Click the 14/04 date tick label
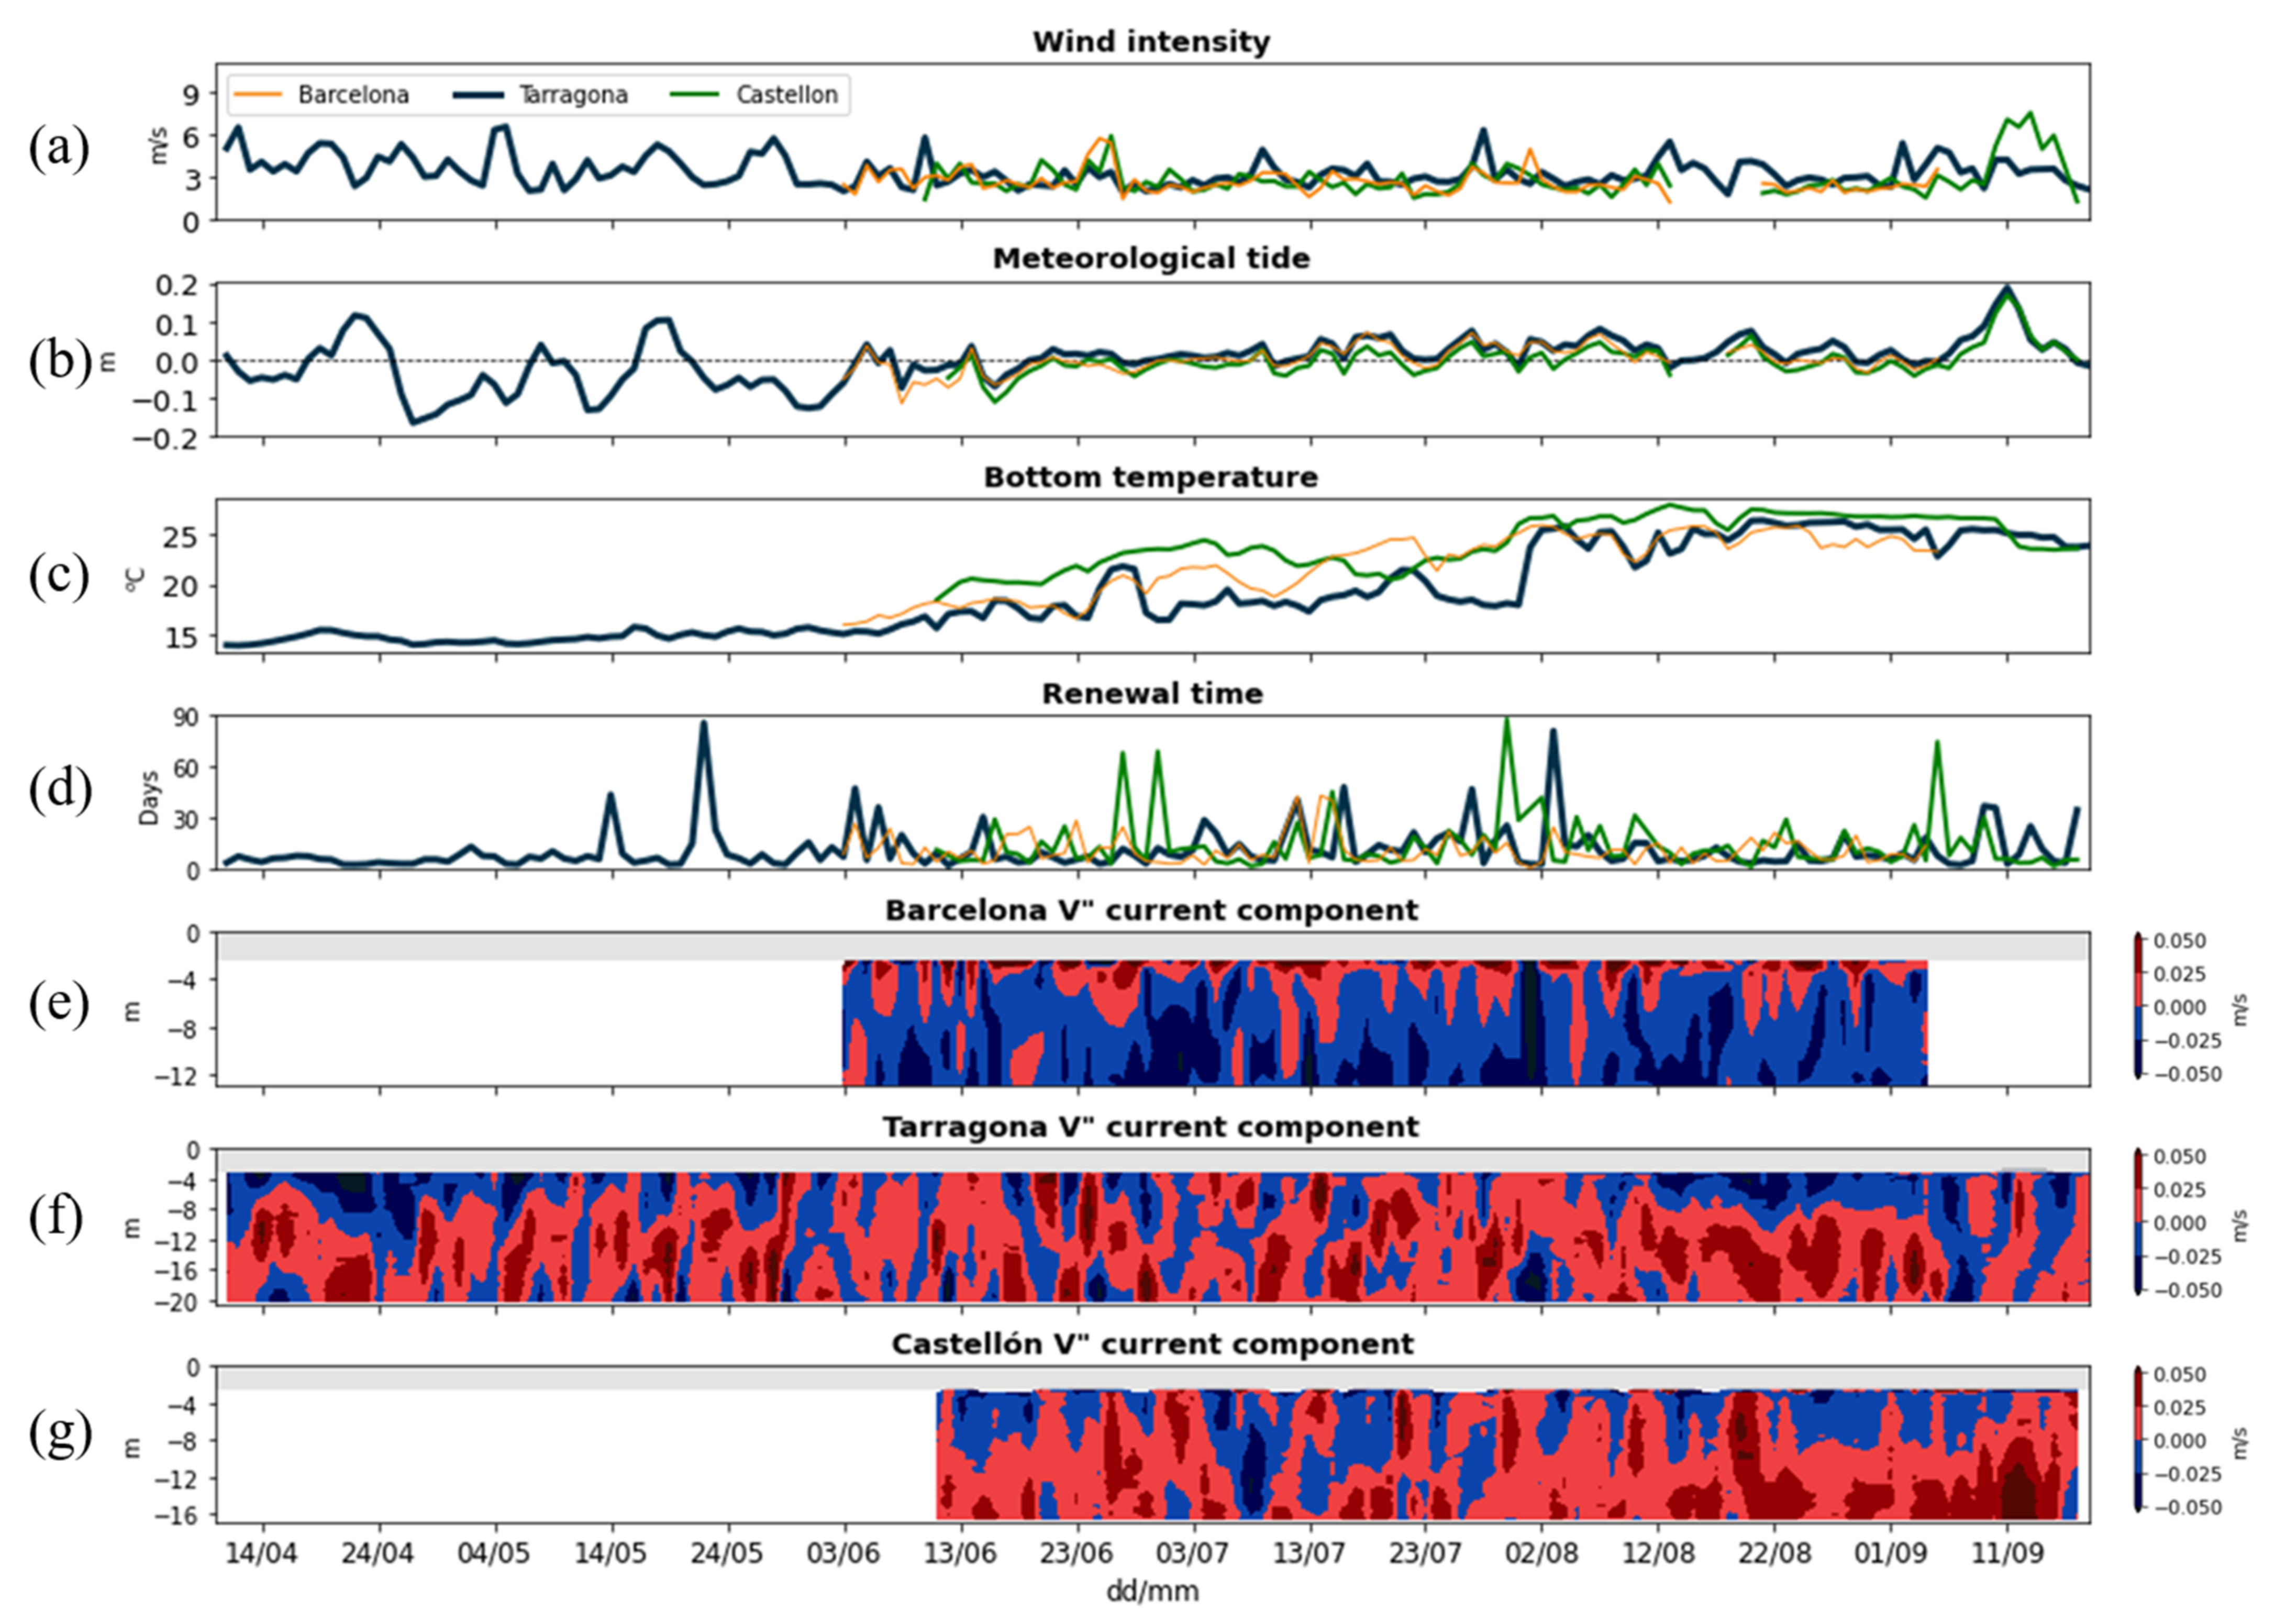Image resolution: width=2275 pixels, height=1624 pixels. click(x=262, y=1553)
